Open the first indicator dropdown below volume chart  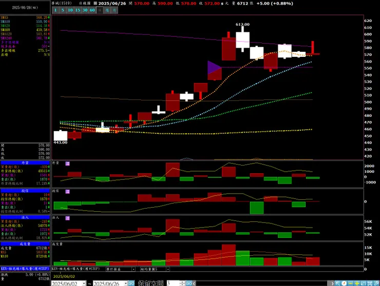tap(134, 269)
